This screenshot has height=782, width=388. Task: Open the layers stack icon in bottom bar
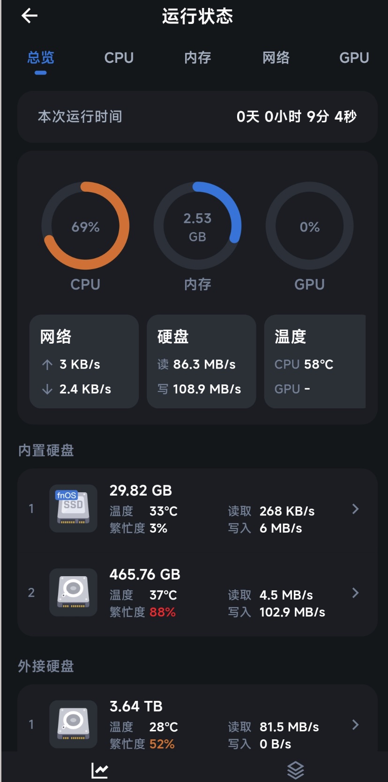click(x=296, y=770)
